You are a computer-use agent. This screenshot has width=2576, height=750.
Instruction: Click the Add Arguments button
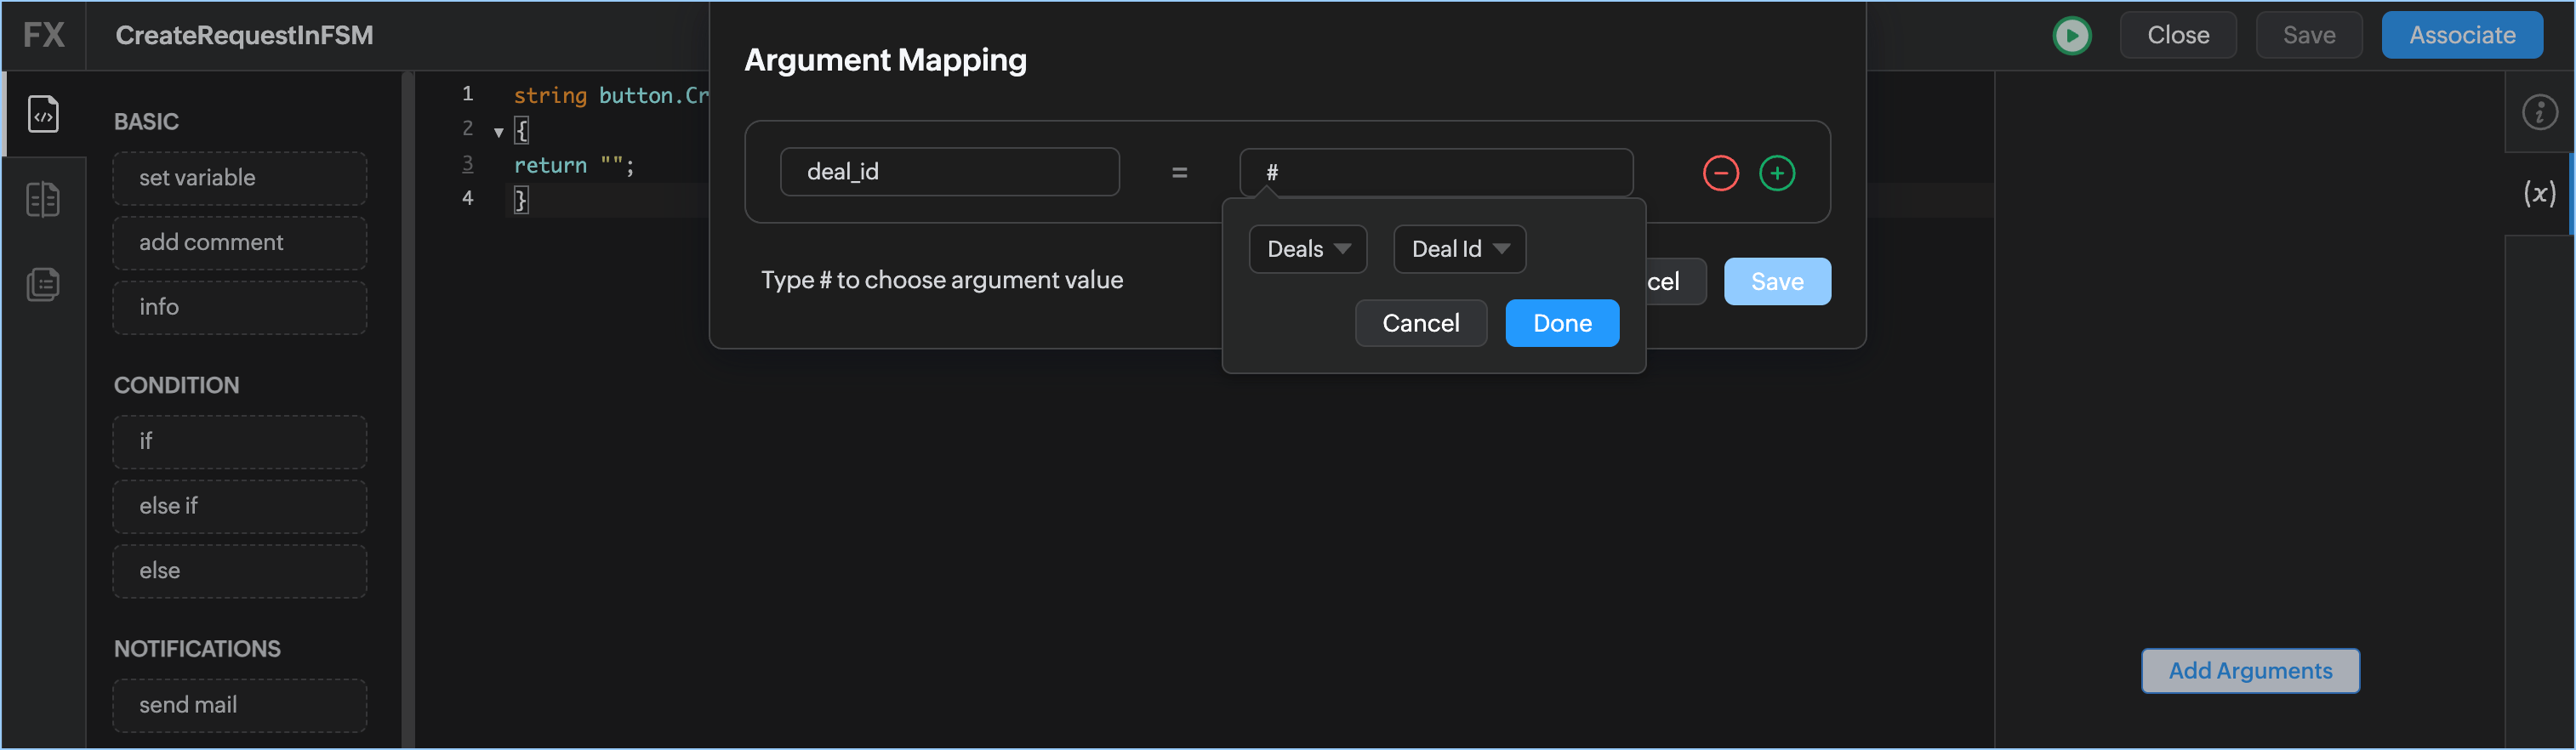tap(2249, 671)
